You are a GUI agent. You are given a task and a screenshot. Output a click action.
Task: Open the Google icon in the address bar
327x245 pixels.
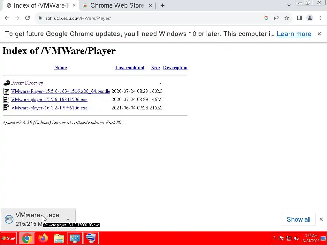tap(266, 18)
